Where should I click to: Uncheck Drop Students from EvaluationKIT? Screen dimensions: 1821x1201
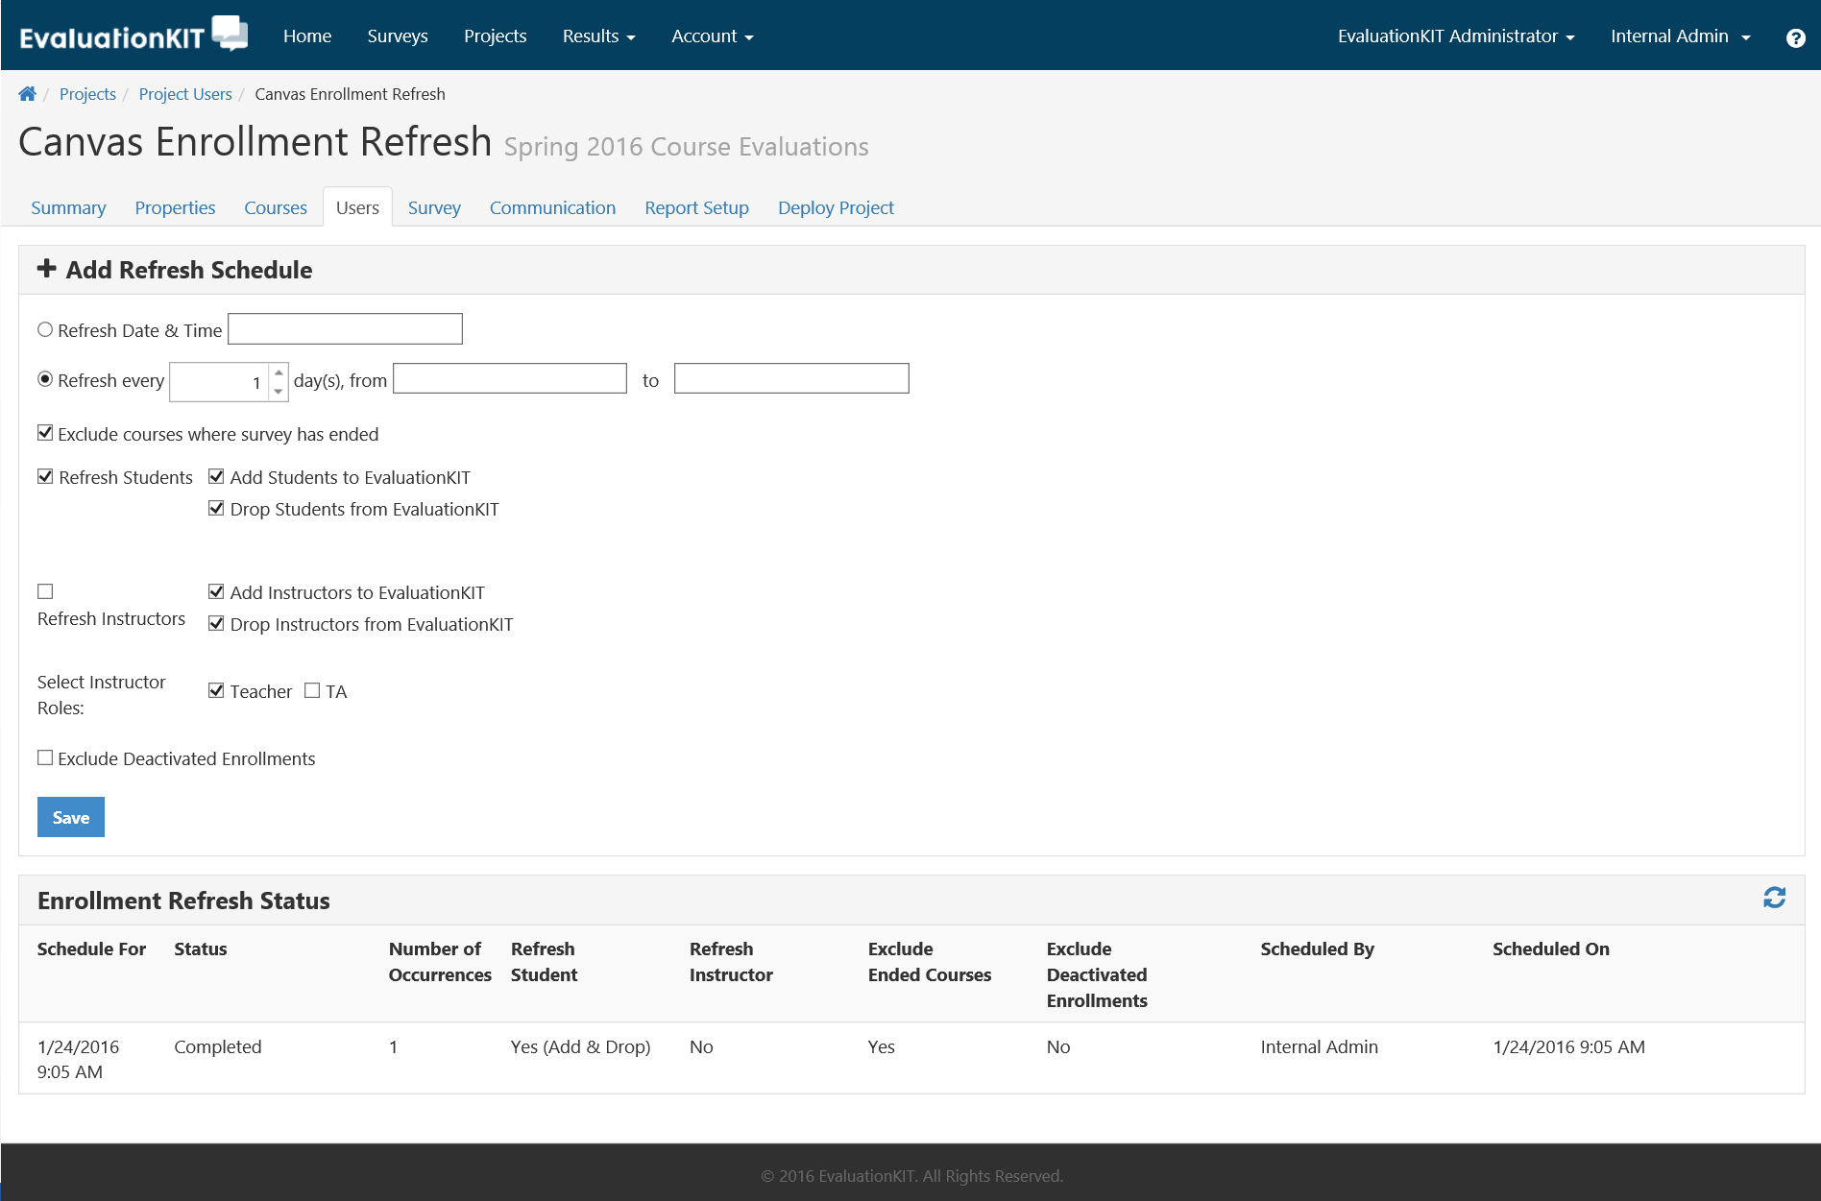click(216, 508)
